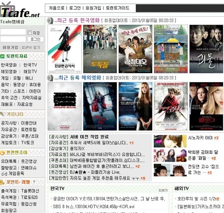
Task: Open the 쿠폰/초대 link
Action: coord(30,136)
